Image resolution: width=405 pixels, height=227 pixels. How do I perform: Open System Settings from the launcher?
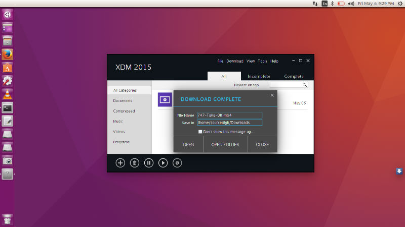click(7, 81)
